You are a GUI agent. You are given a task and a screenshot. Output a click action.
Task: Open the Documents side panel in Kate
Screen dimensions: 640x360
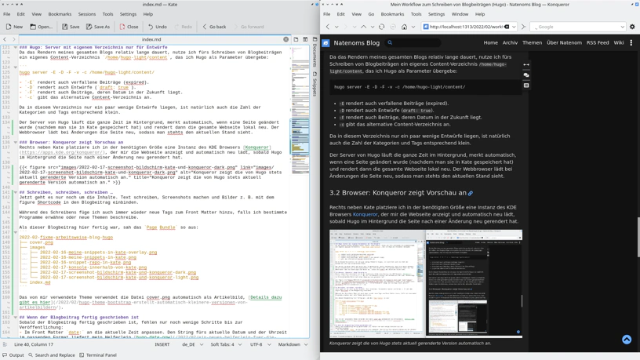tap(315, 52)
